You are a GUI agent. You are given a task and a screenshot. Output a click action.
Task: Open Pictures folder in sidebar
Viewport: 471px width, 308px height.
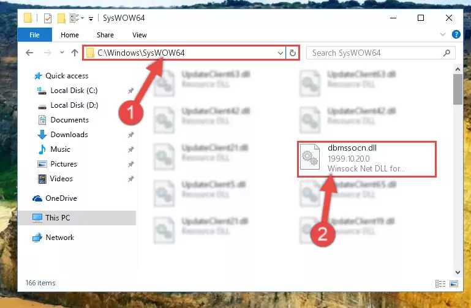point(63,164)
